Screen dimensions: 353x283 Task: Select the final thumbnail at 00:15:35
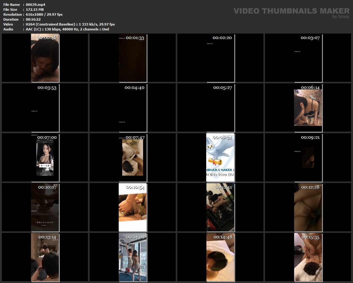pyautogui.click(x=308, y=257)
